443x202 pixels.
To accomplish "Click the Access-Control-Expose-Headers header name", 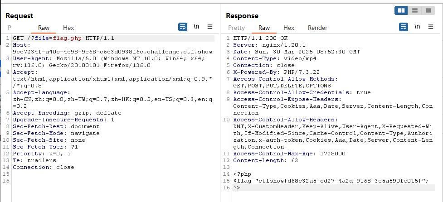I will tap(287, 99).
